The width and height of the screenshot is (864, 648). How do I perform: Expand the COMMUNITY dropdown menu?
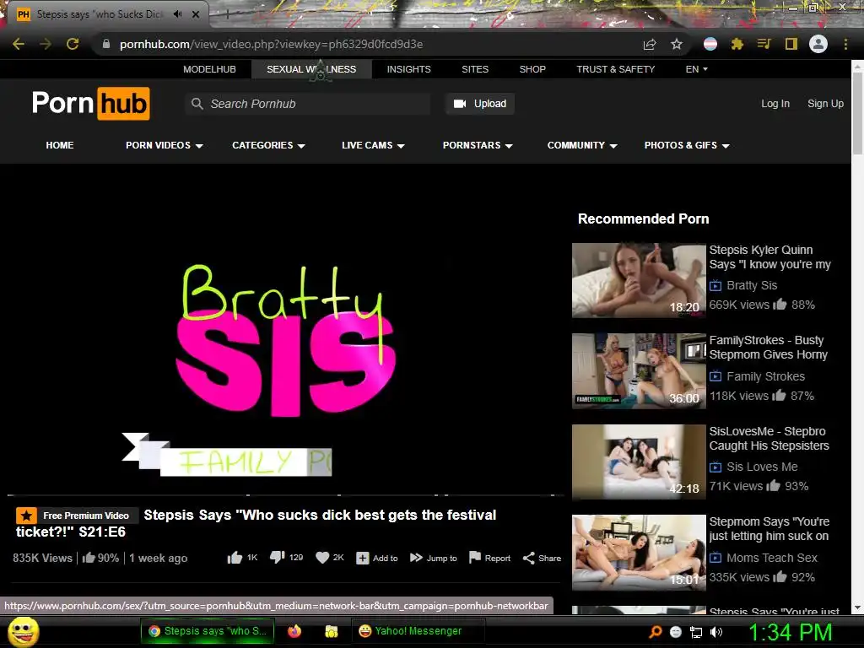pyautogui.click(x=582, y=145)
